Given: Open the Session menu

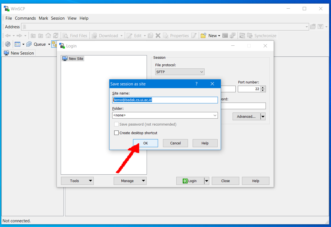Looking at the screenshot, I should tap(58, 18).
